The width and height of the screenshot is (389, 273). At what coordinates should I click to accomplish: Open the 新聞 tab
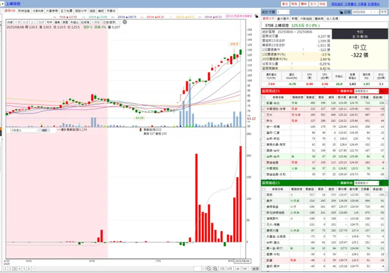click(294, 19)
